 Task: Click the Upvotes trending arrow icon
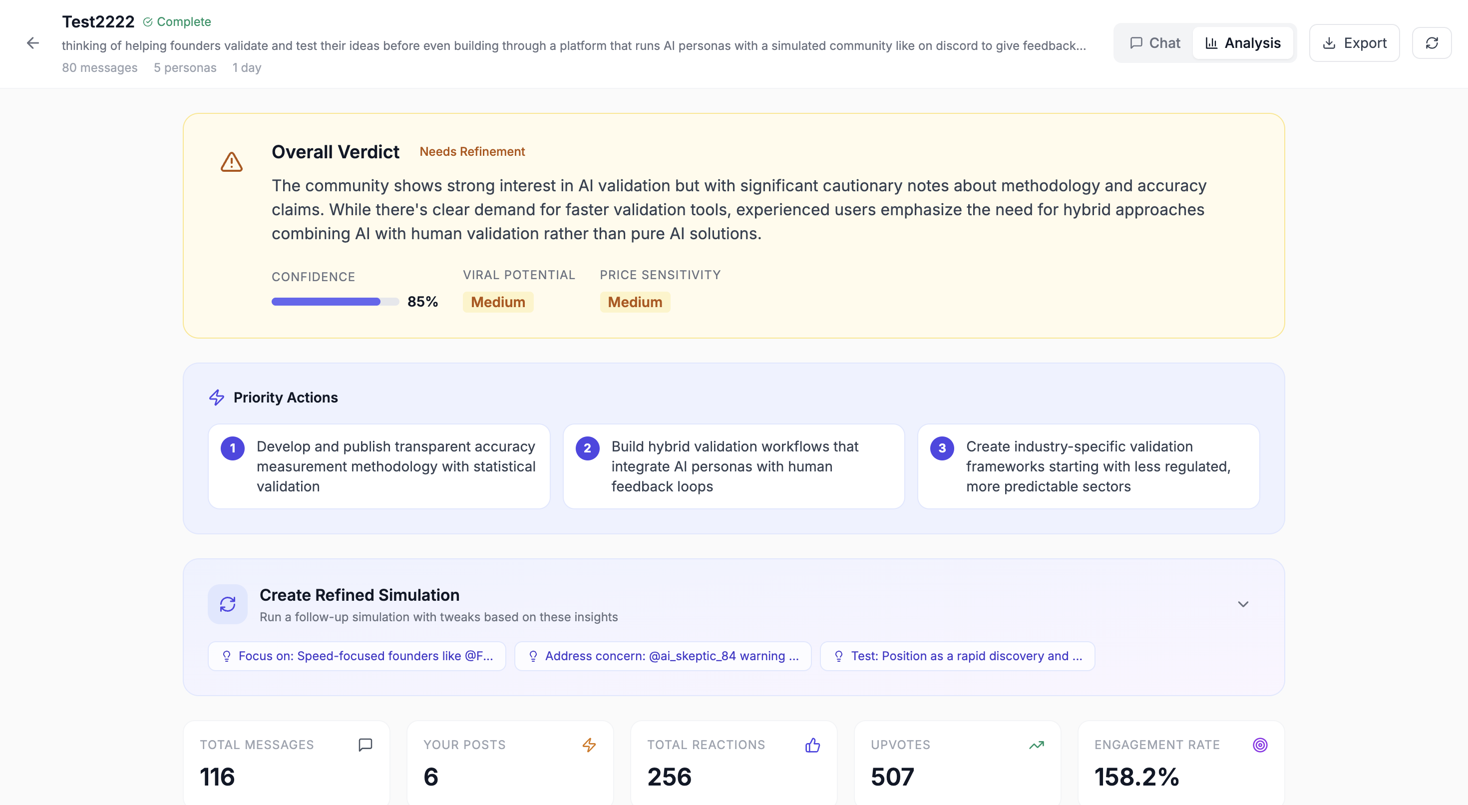tap(1037, 745)
